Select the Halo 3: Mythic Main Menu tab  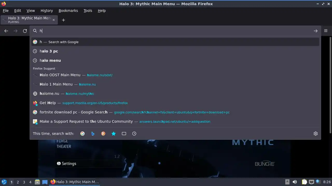click(29, 20)
